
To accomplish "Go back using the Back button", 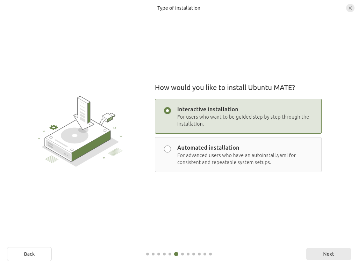I will 29,254.
